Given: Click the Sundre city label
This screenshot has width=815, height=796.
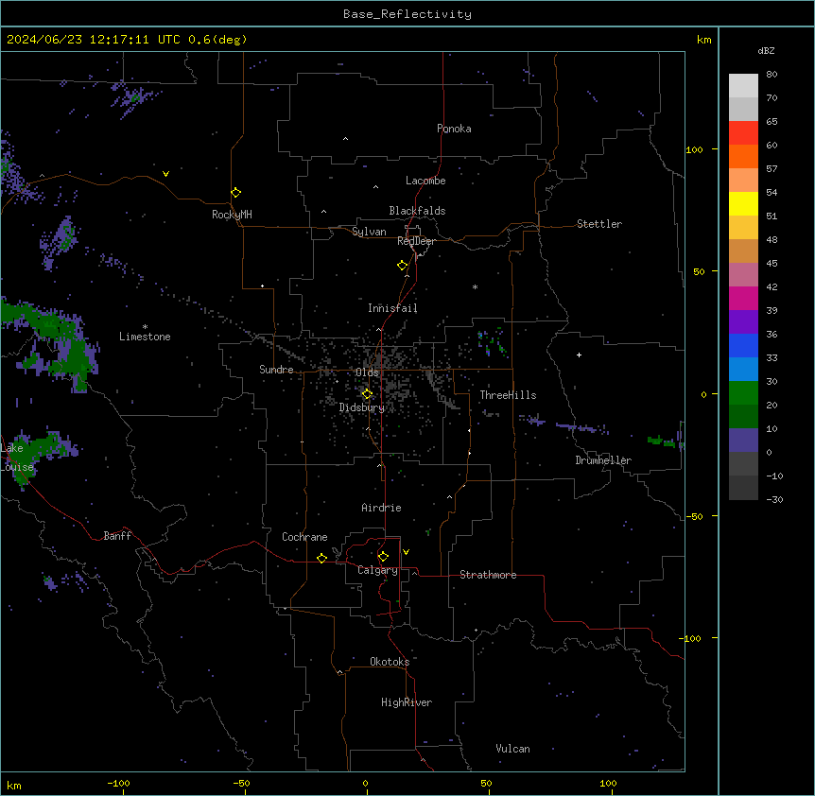Looking at the screenshot, I should click(x=276, y=370).
